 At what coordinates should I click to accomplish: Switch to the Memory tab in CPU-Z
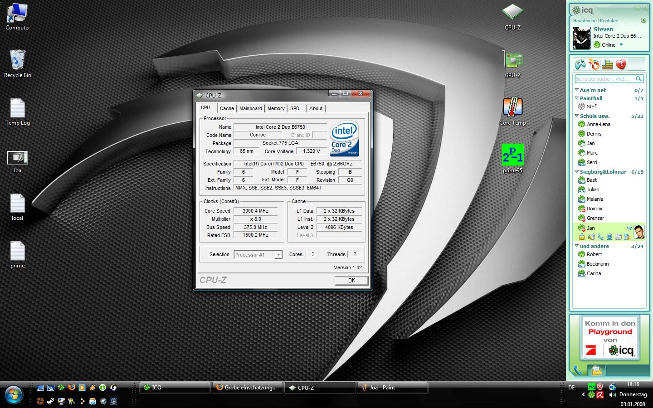(x=276, y=108)
